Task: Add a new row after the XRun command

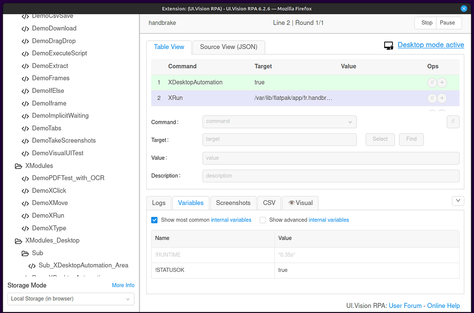Action: point(442,98)
